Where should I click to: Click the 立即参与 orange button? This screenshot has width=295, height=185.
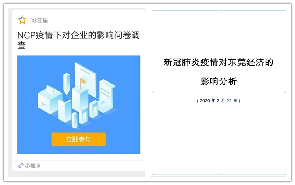(79, 139)
